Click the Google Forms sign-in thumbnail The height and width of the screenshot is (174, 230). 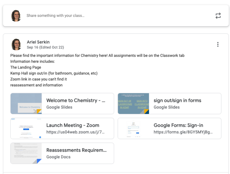click(134, 129)
